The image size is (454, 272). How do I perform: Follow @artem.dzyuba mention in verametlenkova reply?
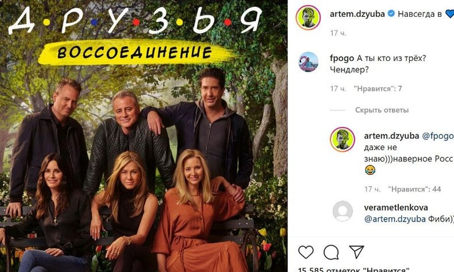(395, 219)
